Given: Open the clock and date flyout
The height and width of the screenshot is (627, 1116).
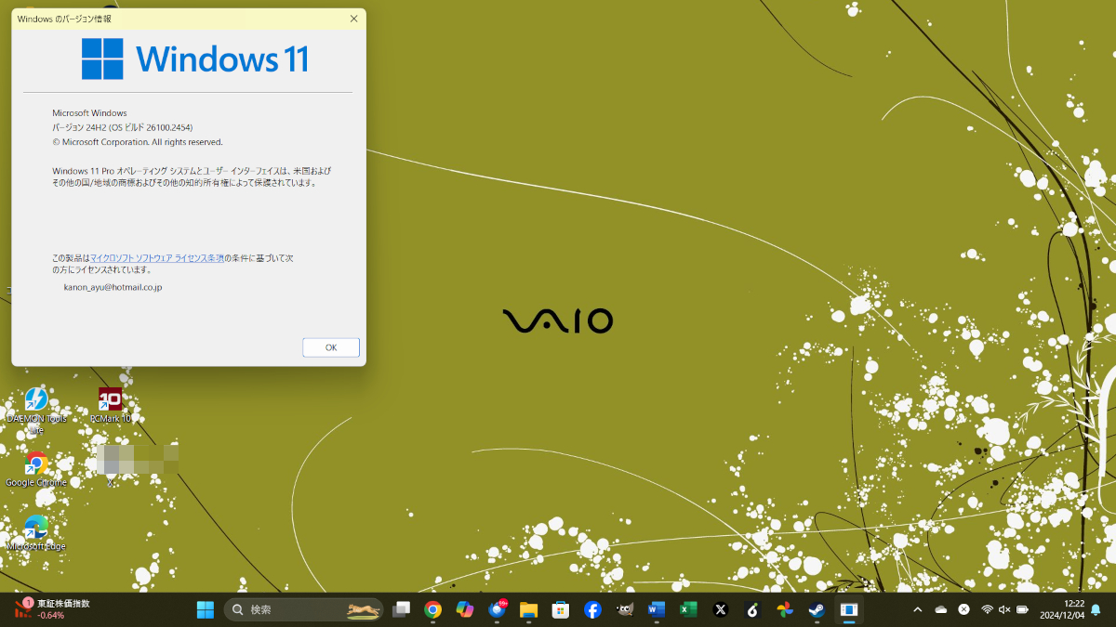Looking at the screenshot, I should coord(1062,610).
